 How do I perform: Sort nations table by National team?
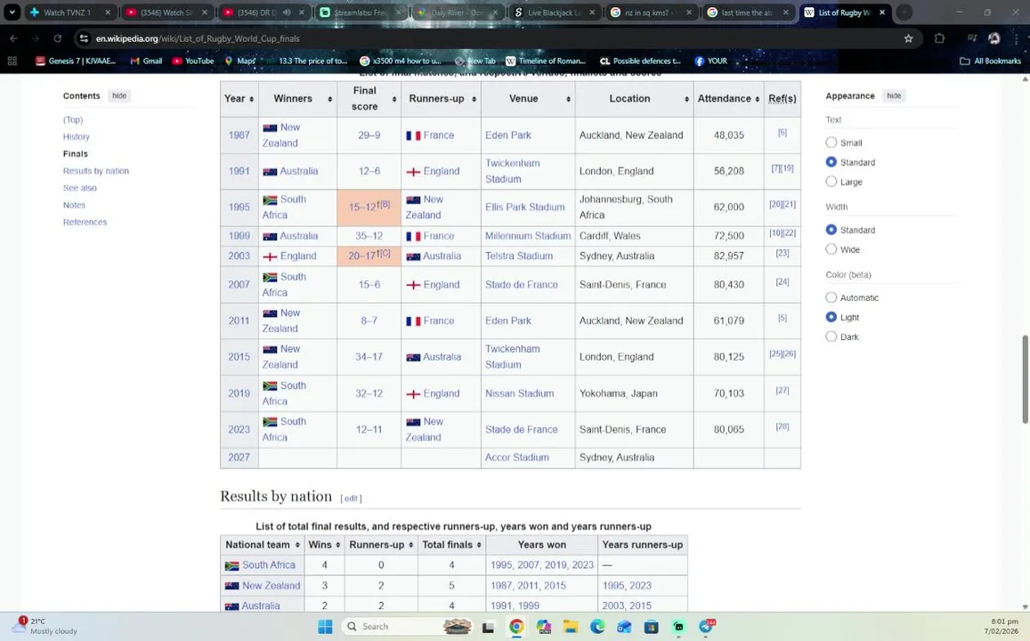tap(262, 545)
